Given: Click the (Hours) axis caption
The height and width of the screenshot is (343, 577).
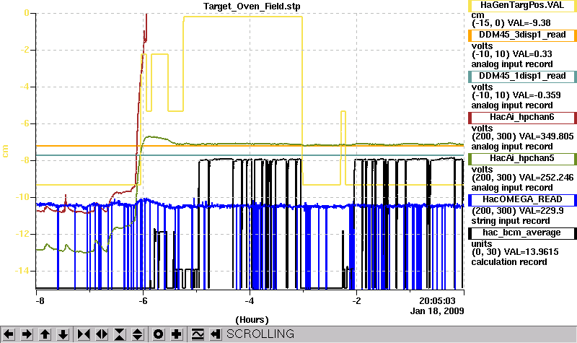Looking at the screenshot, I should 252,319.
